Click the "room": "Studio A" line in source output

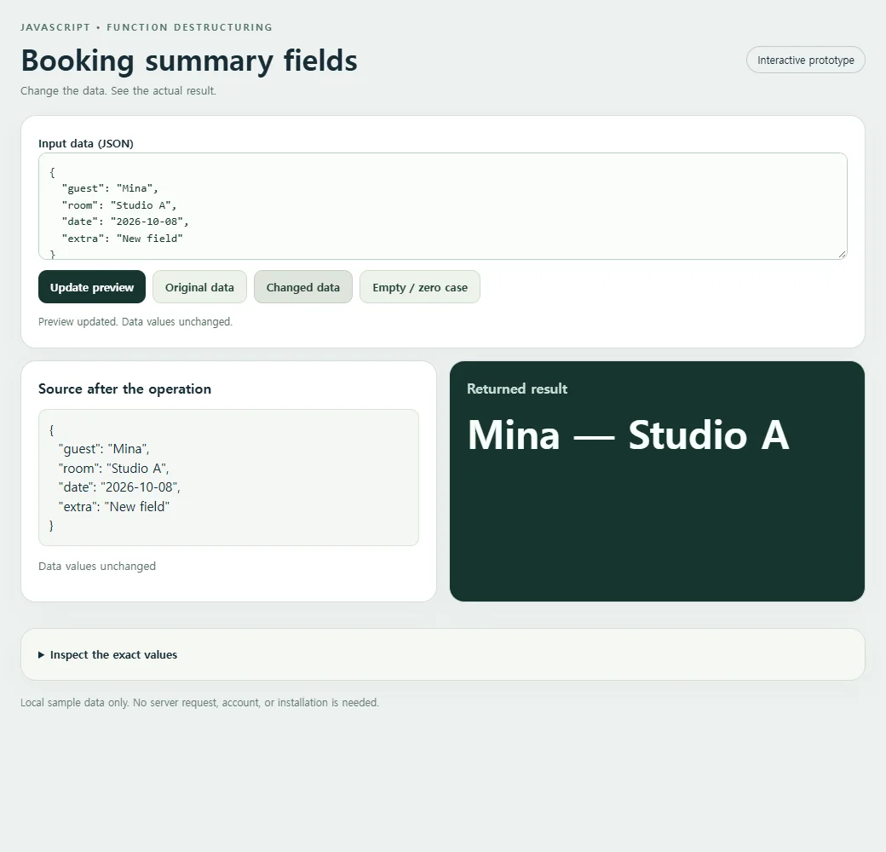pos(113,469)
